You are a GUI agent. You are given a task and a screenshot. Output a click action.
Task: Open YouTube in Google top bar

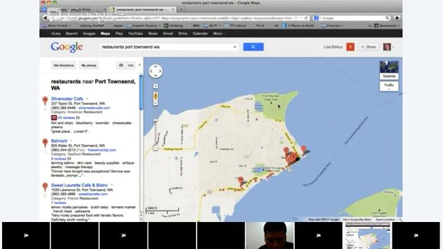click(136, 34)
